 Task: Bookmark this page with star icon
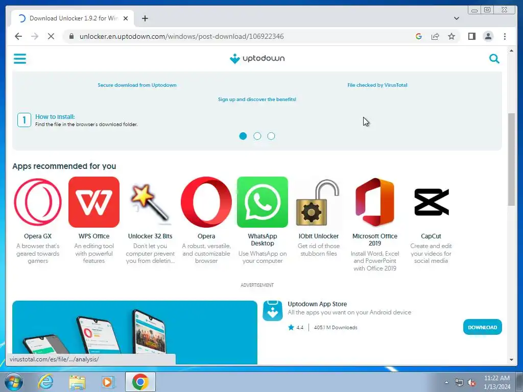451,36
